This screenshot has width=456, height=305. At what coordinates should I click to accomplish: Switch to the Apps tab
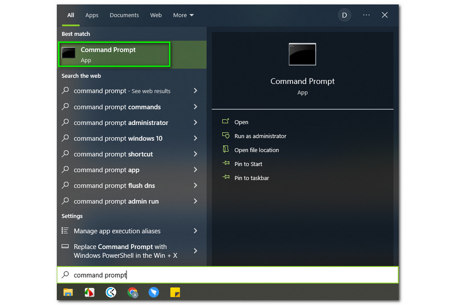click(92, 15)
